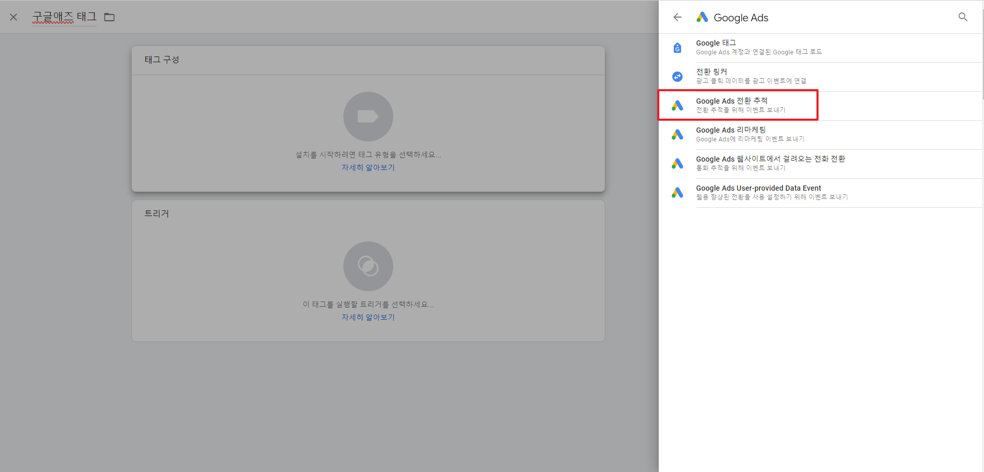Go back using the arrow beside Google Ads
Screen dimensions: 984x472
tap(677, 17)
